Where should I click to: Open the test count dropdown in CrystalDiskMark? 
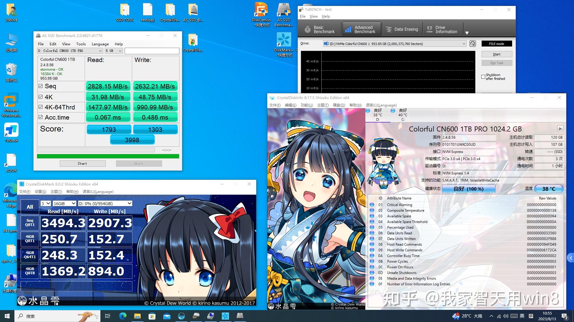(46, 203)
